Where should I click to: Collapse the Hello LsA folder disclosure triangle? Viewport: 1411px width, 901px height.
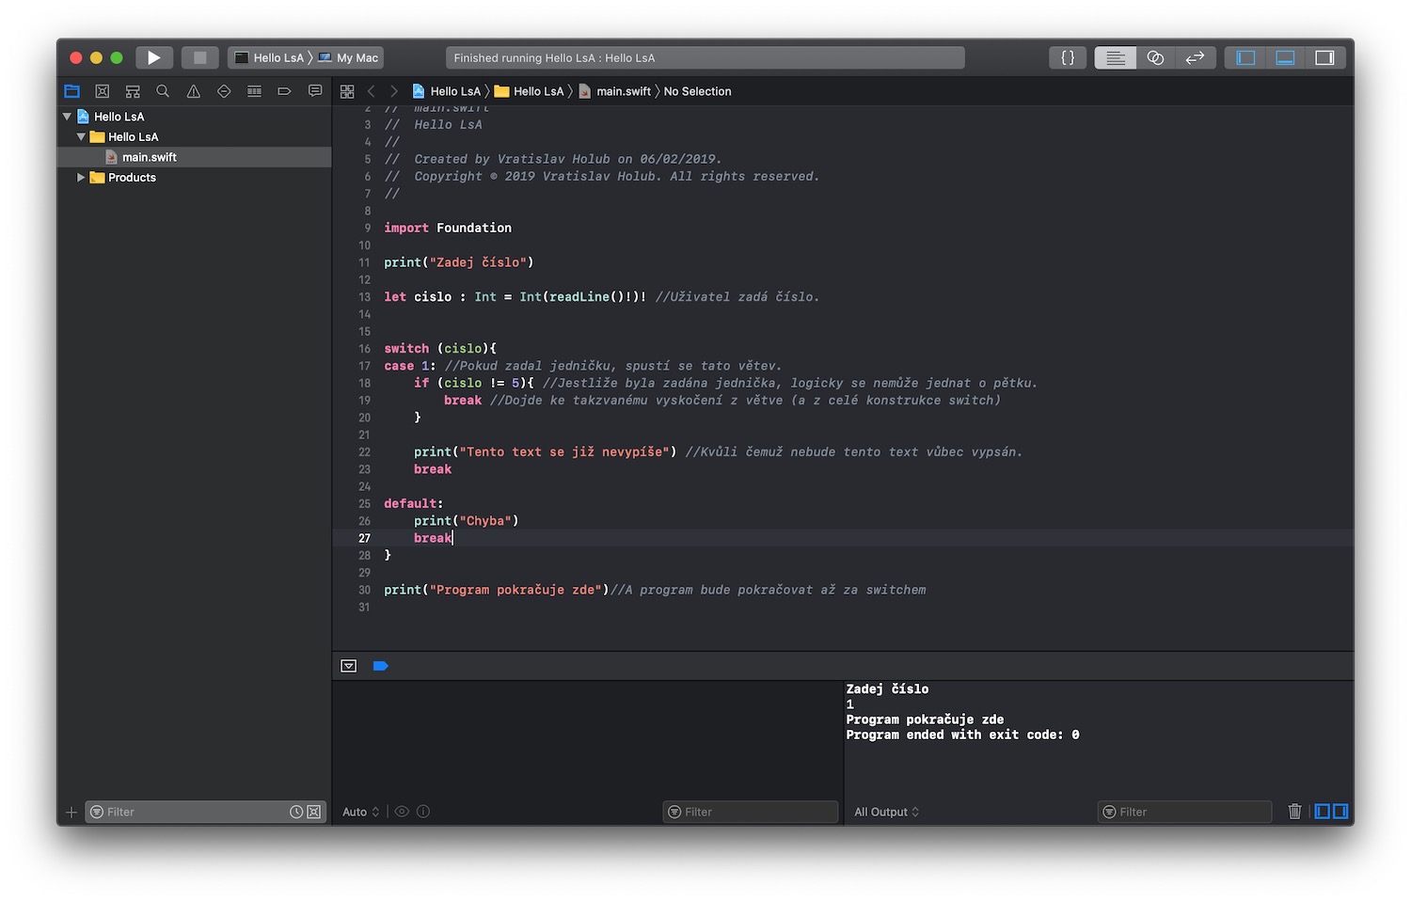click(81, 136)
